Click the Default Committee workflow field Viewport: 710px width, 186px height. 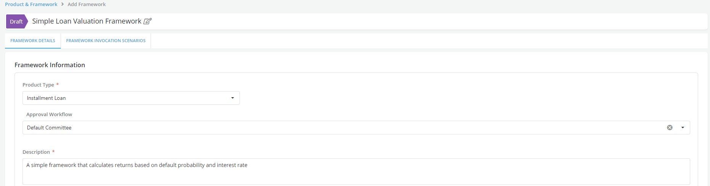click(x=343, y=128)
